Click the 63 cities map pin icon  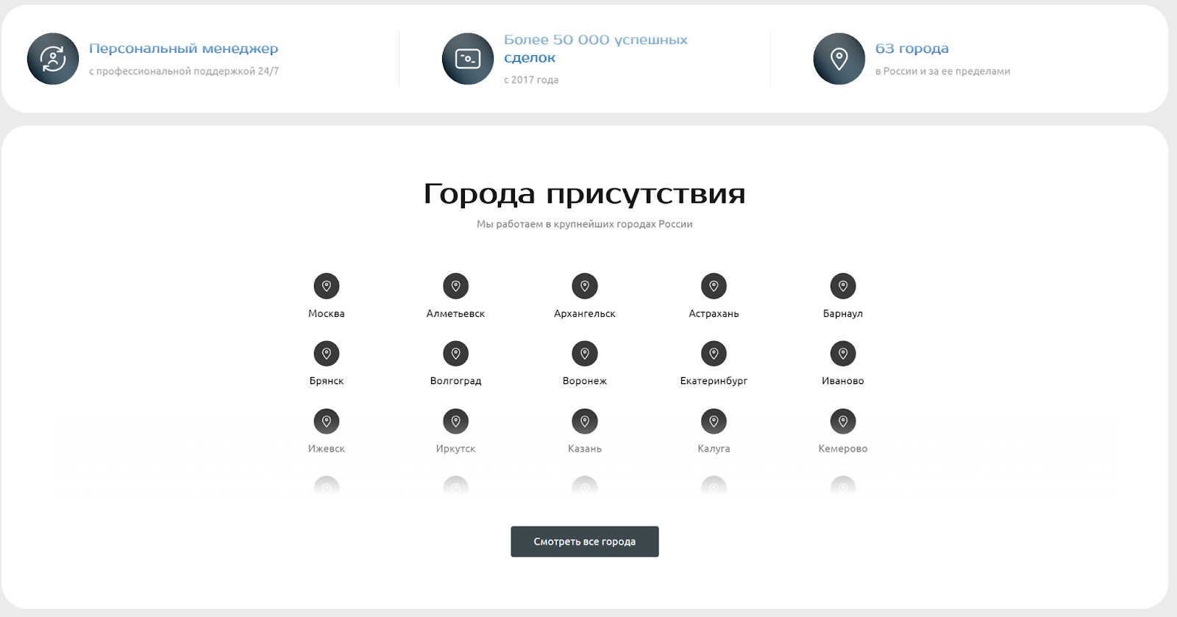[839, 59]
